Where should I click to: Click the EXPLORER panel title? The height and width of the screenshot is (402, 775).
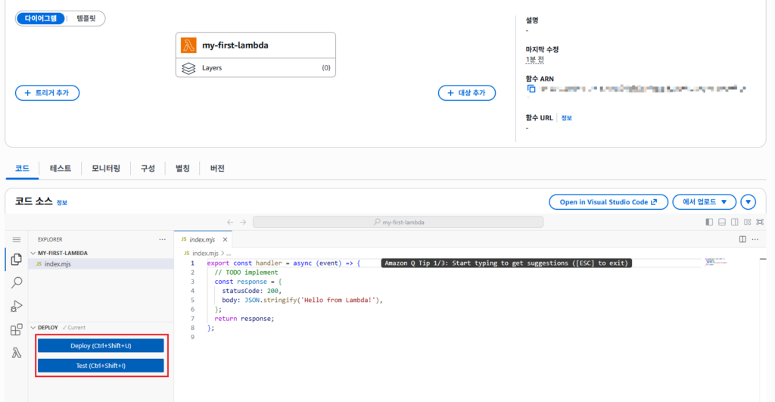50,239
